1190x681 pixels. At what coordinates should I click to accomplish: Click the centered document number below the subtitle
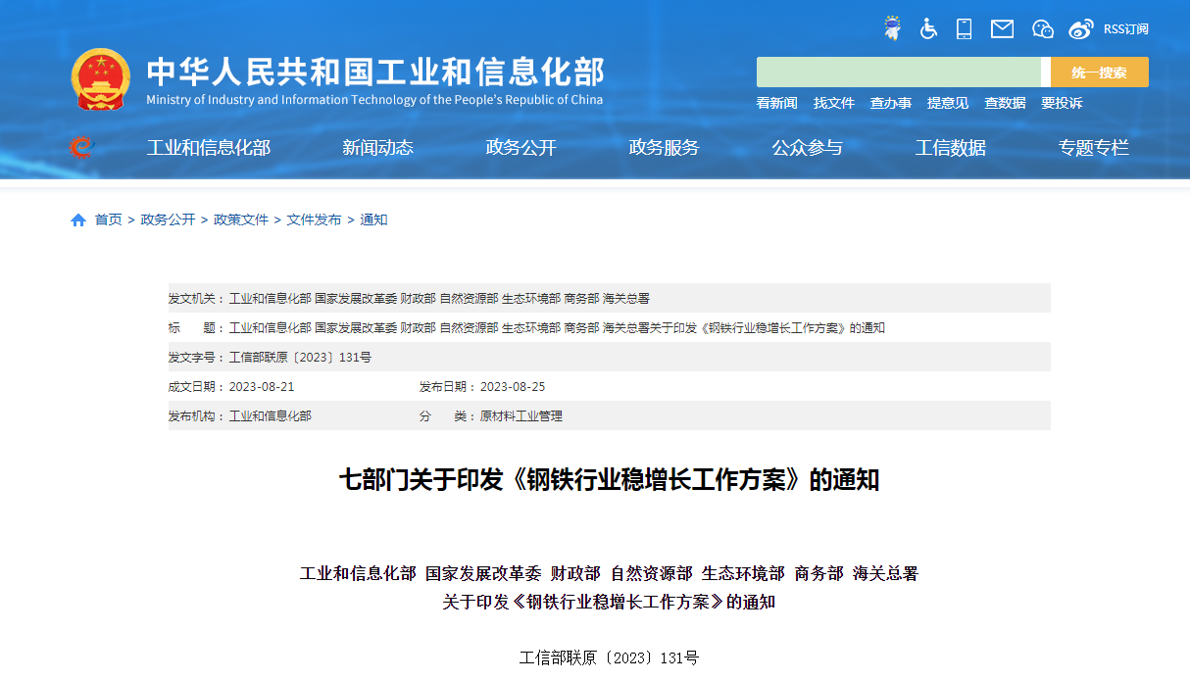pos(609,657)
